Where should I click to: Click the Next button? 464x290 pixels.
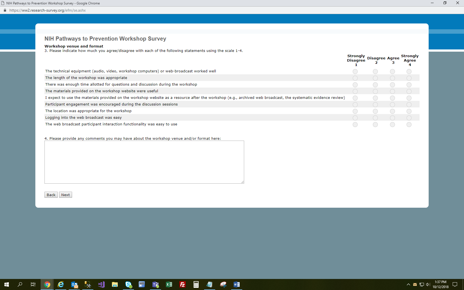pos(65,195)
